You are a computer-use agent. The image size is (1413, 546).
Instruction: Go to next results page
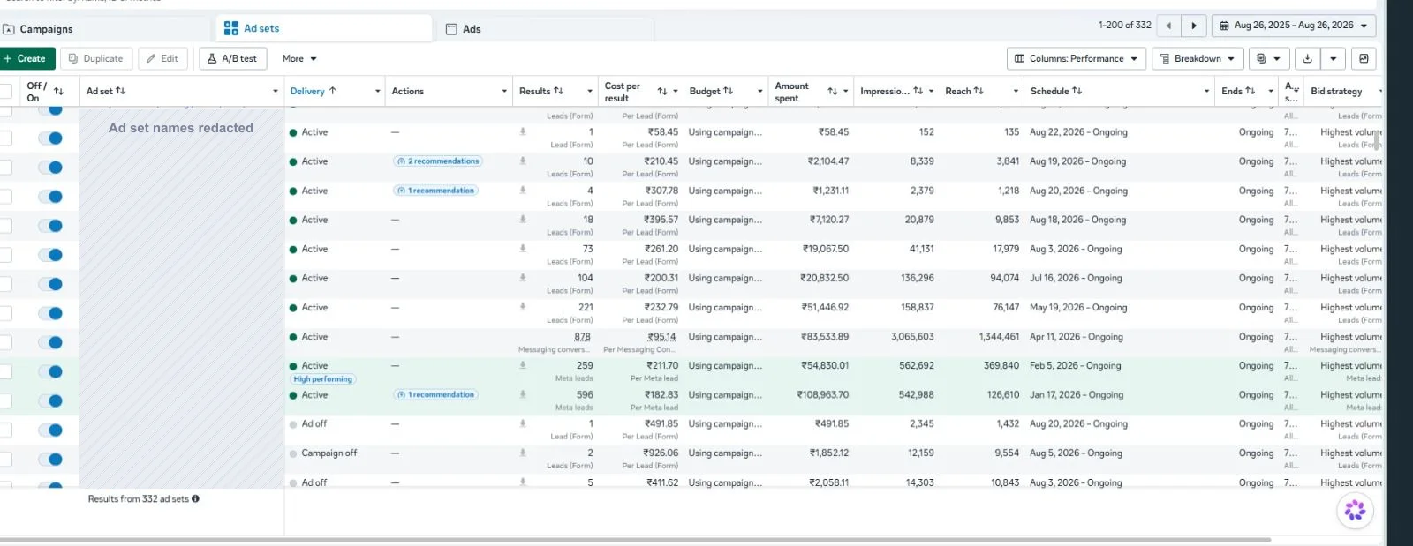click(1194, 26)
